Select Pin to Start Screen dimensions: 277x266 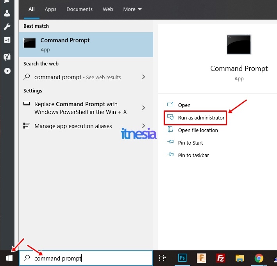[x=190, y=143]
